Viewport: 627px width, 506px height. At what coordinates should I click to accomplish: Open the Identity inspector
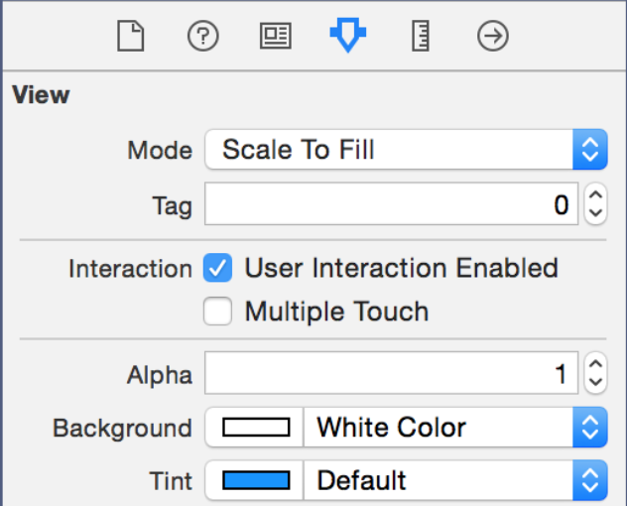276,36
